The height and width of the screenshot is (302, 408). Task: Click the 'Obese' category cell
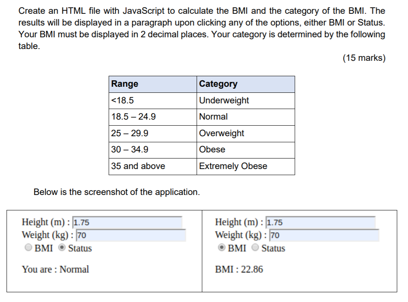coord(211,150)
